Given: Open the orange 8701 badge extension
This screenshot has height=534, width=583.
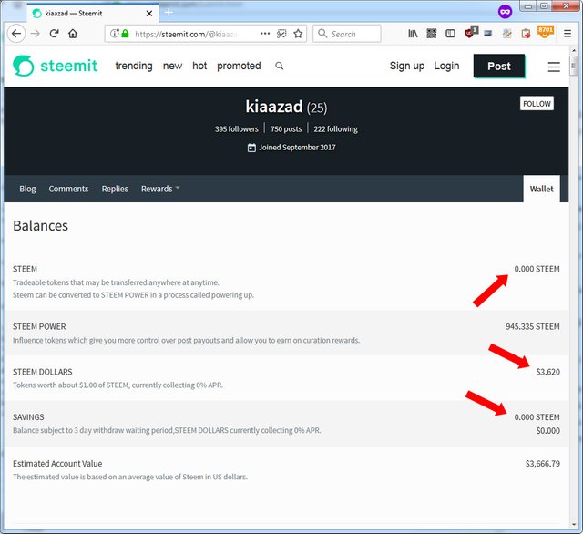Looking at the screenshot, I should (x=546, y=32).
